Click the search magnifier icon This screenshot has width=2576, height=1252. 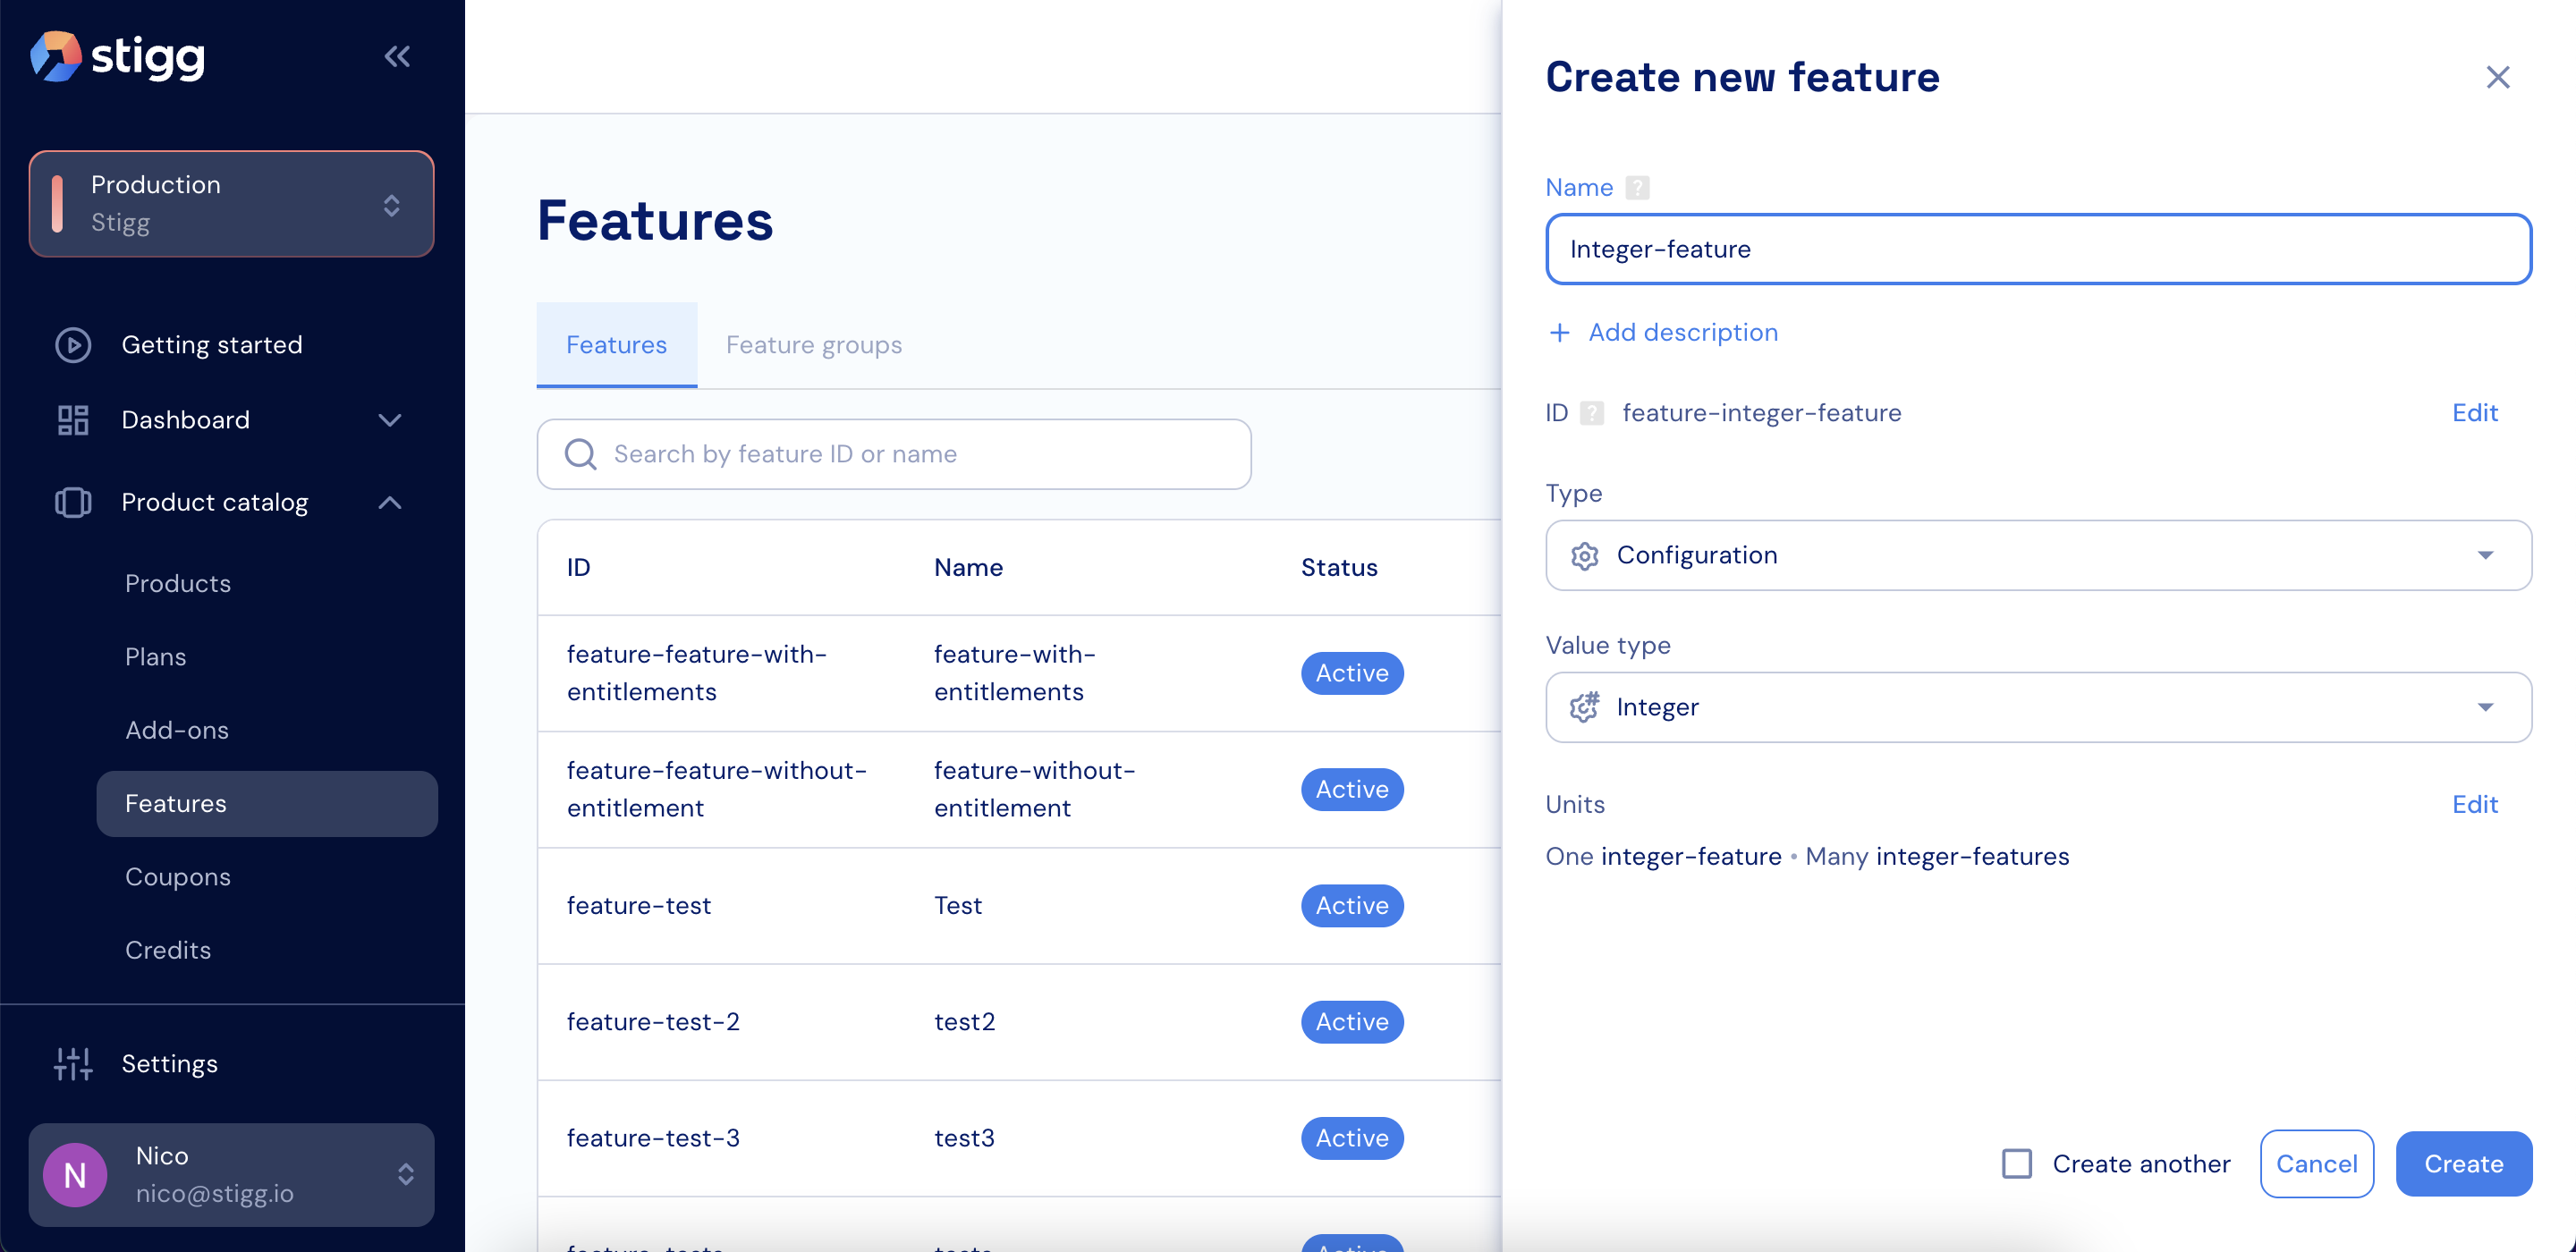tap(581, 455)
